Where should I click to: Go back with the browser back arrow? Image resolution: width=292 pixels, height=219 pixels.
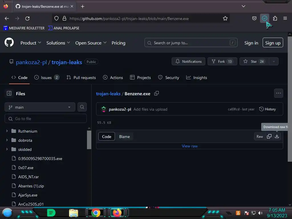(x=7, y=19)
